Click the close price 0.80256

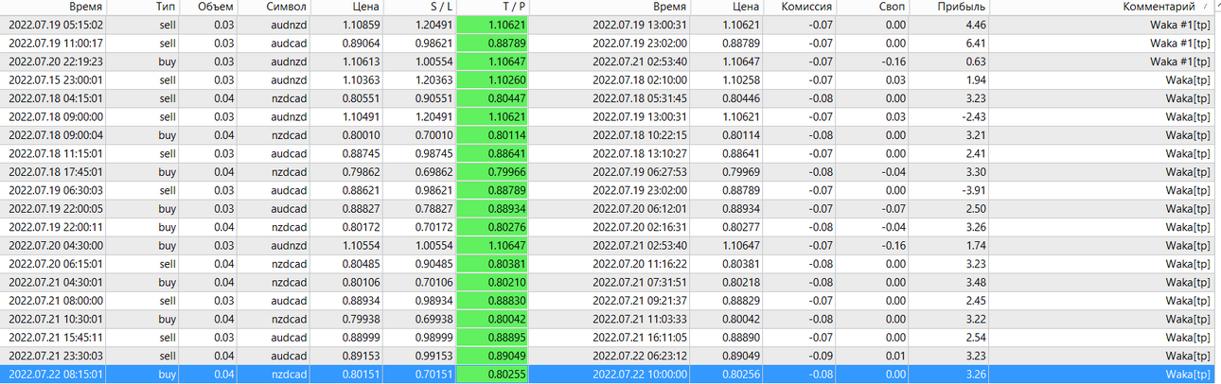click(740, 375)
